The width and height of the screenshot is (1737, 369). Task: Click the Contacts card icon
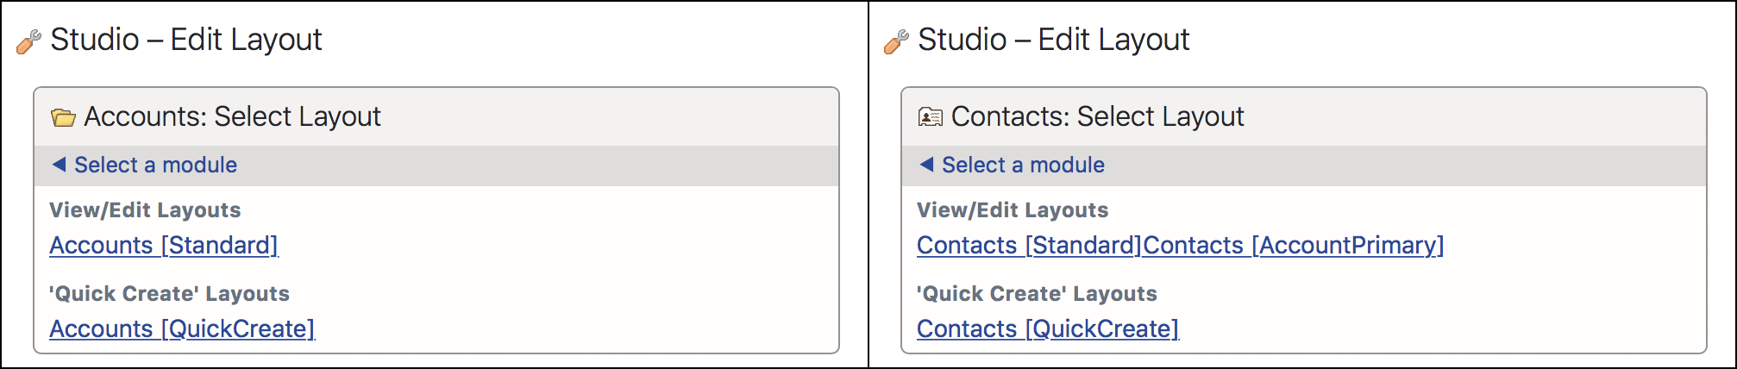931,117
